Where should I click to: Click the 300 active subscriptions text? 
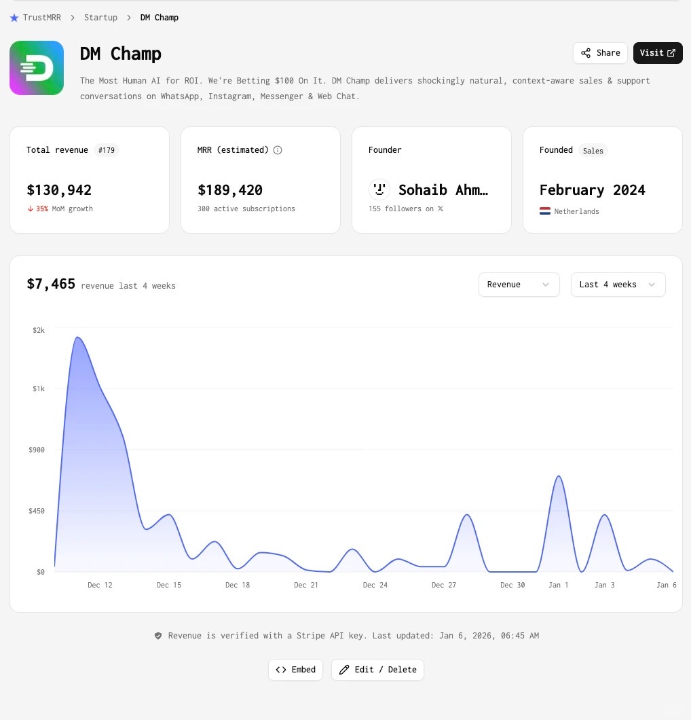click(246, 209)
